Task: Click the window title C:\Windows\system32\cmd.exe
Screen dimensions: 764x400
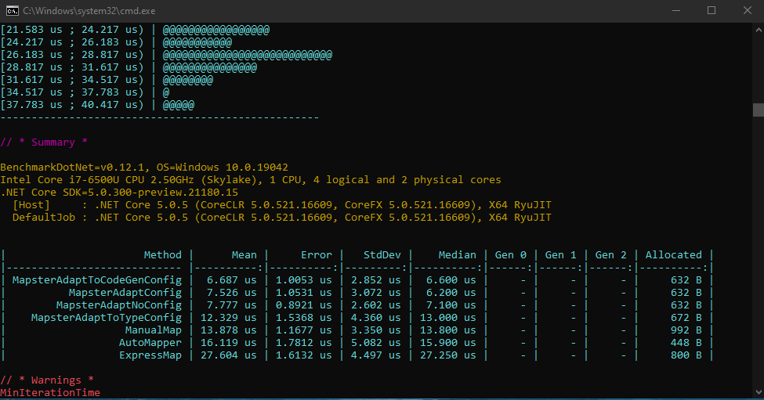Action: click(x=89, y=11)
